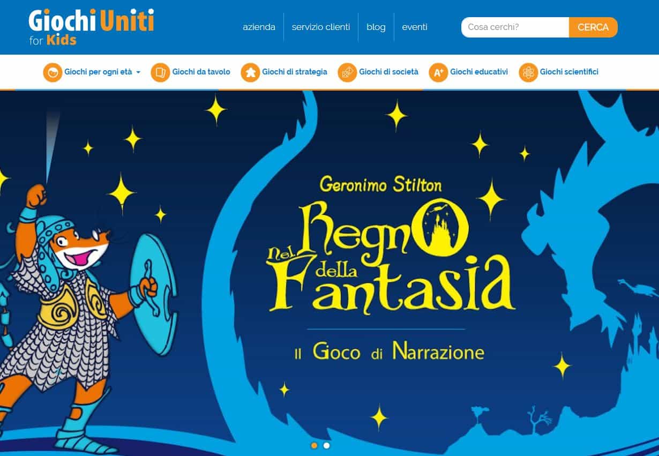The image size is (659, 456).
Task: Click the A+ icon for Giochi educativi
Action: (438, 72)
